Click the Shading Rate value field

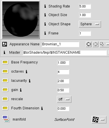85,6
